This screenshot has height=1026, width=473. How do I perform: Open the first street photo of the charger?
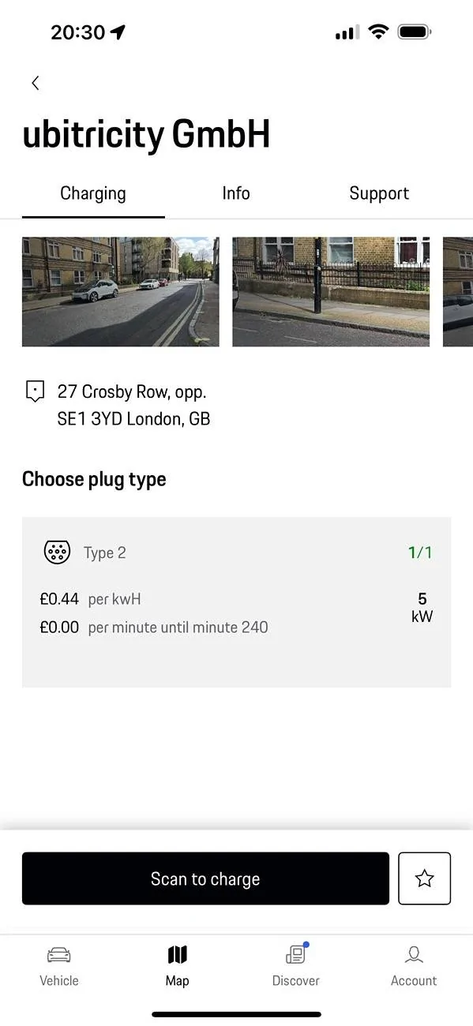point(120,291)
